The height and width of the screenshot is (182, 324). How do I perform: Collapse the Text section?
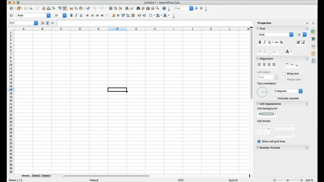coord(257,29)
